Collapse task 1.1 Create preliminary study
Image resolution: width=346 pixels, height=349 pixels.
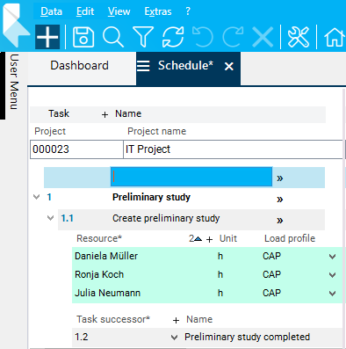click(51, 218)
